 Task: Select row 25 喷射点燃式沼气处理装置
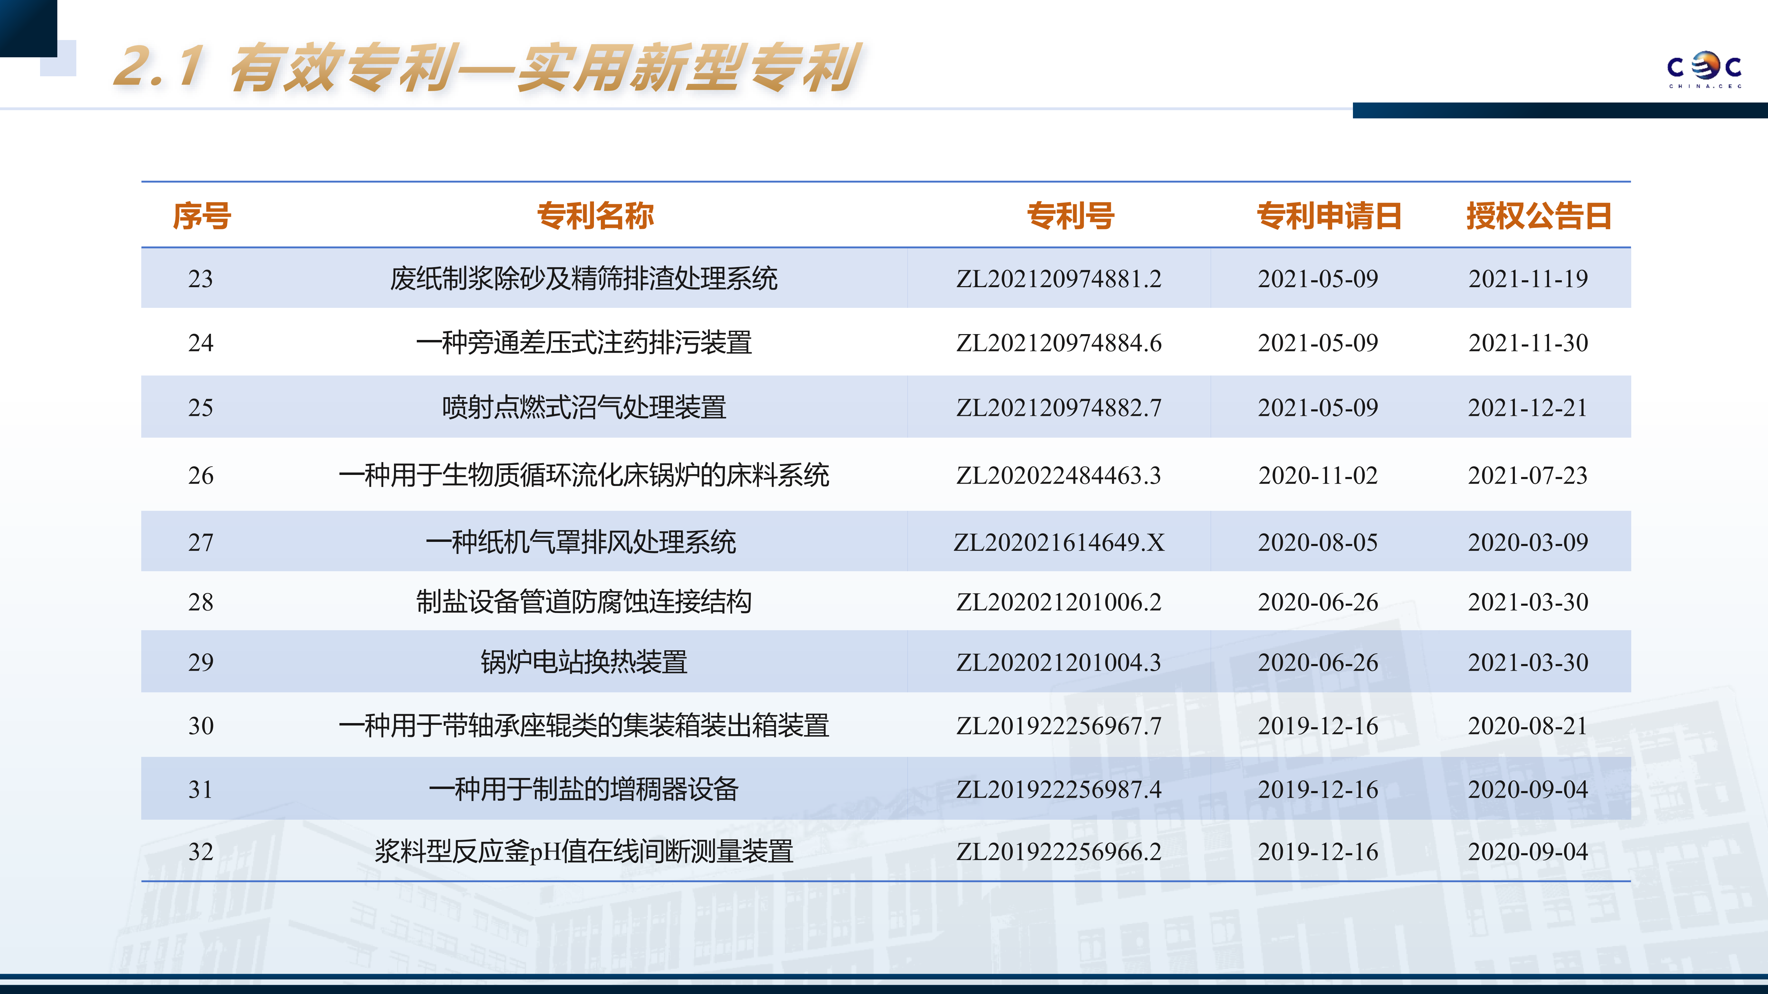[x=583, y=408]
